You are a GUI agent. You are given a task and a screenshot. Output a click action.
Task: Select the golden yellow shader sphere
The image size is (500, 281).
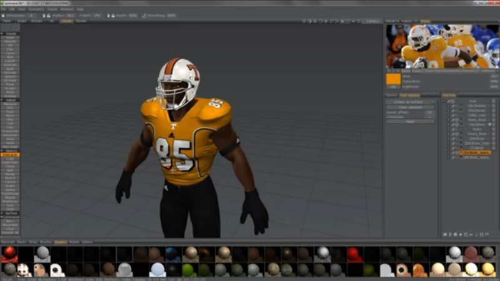(488, 270)
